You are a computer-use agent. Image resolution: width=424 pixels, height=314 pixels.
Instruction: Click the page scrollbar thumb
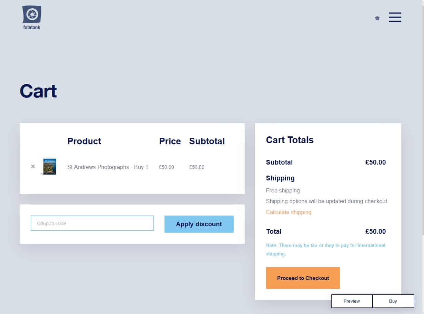(423, 117)
